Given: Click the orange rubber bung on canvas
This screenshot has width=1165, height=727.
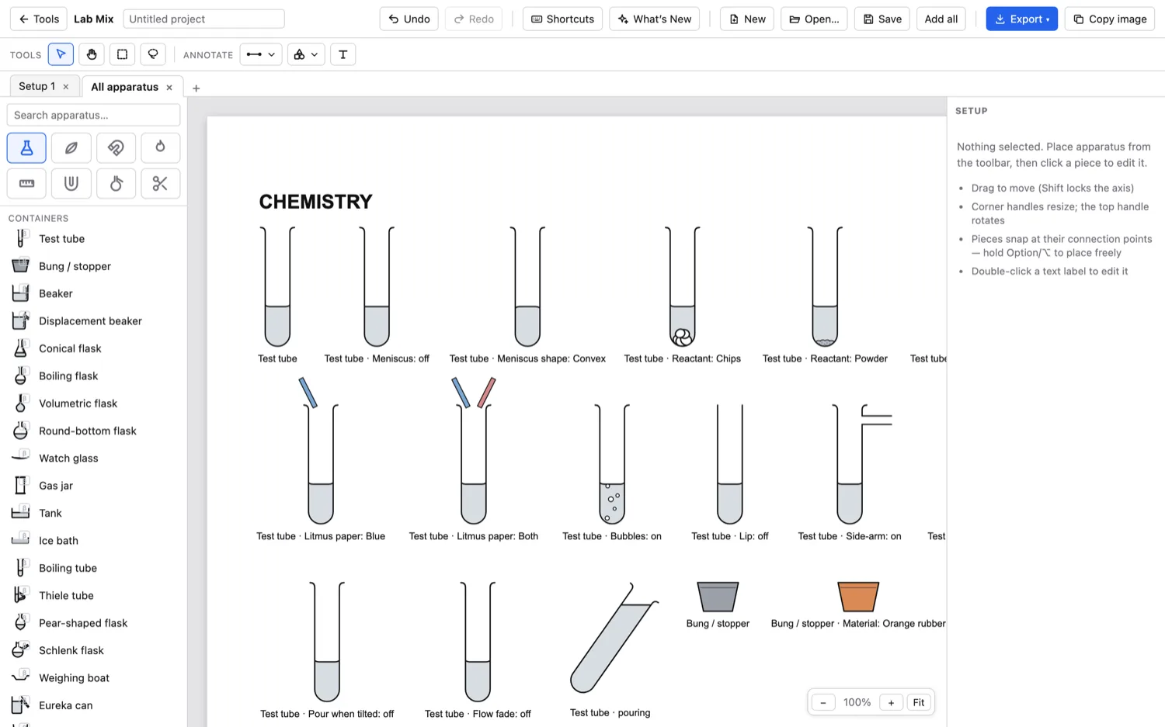Looking at the screenshot, I should click(858, 597).
